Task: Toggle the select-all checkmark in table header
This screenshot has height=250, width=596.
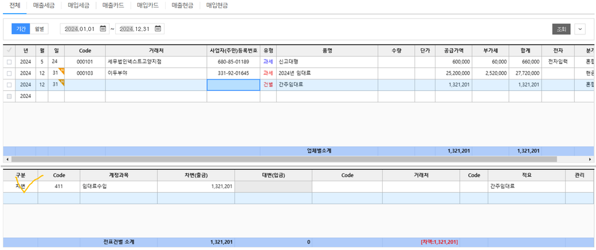Action: [9, 50]
